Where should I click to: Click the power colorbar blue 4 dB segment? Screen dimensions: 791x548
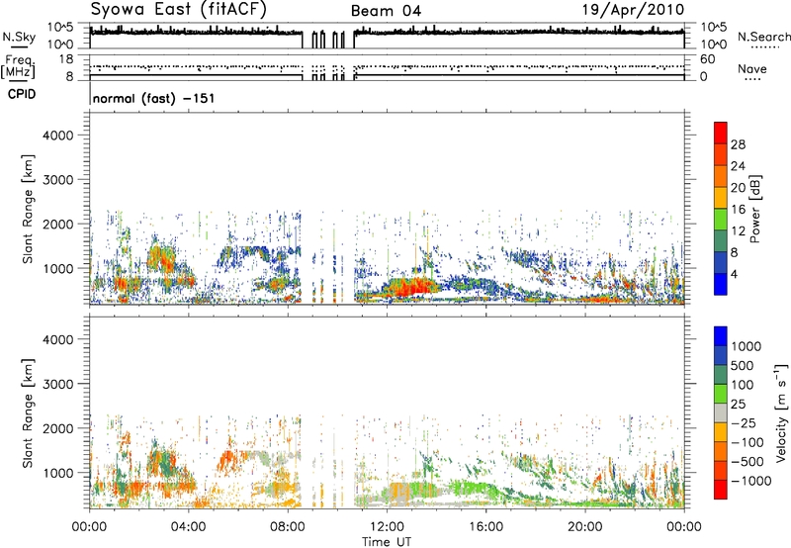coord(721,284)
